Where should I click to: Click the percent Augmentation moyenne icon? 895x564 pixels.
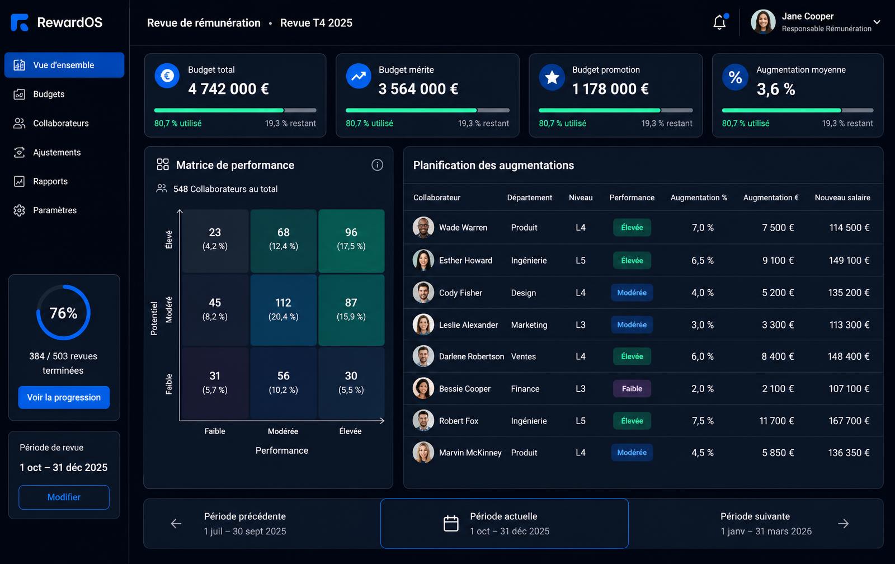pyautogui.click(x=735, y=77)
